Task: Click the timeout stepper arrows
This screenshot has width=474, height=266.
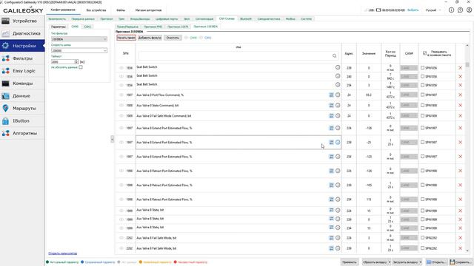Action: point(76,62)
